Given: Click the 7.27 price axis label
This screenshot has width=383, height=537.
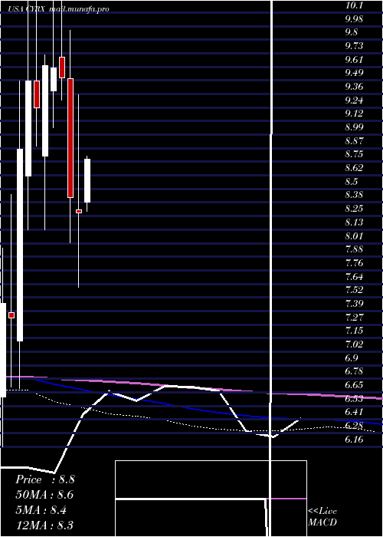Looking at the screenshot, I should [354, 317].
